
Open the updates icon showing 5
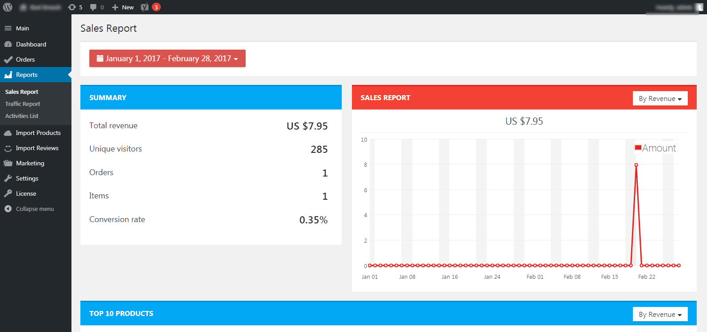(x=72, y=7)
